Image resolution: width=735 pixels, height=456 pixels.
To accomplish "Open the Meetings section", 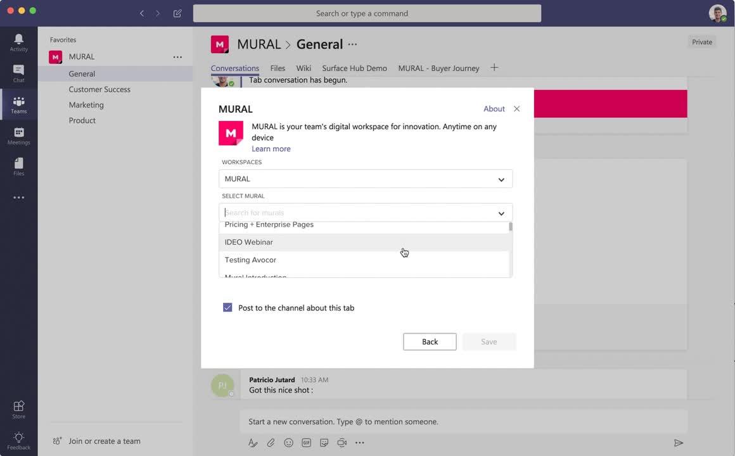I will [x=19, y=136].
